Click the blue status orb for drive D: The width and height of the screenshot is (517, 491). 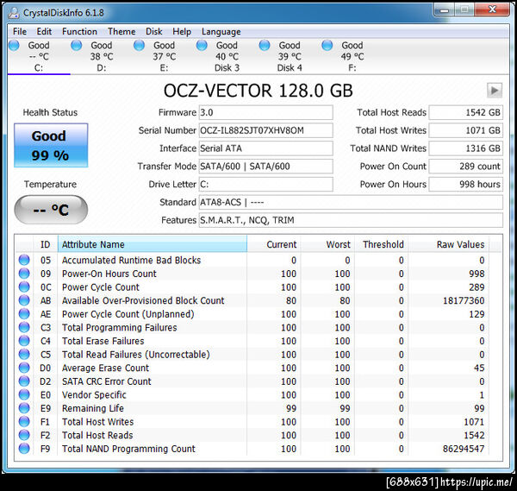click(77, 45)
